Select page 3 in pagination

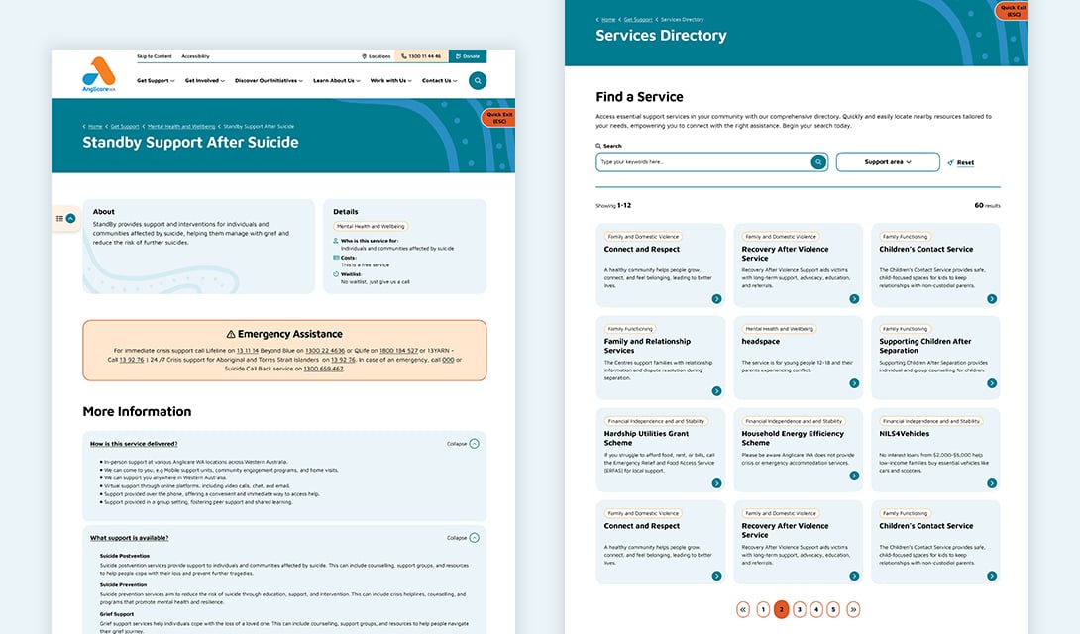799,610
